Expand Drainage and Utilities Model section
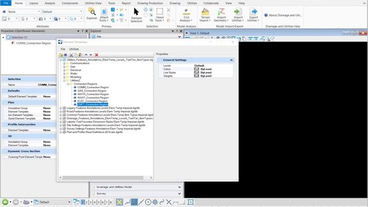This screenshot has height=207, width=368. (179, 187)
